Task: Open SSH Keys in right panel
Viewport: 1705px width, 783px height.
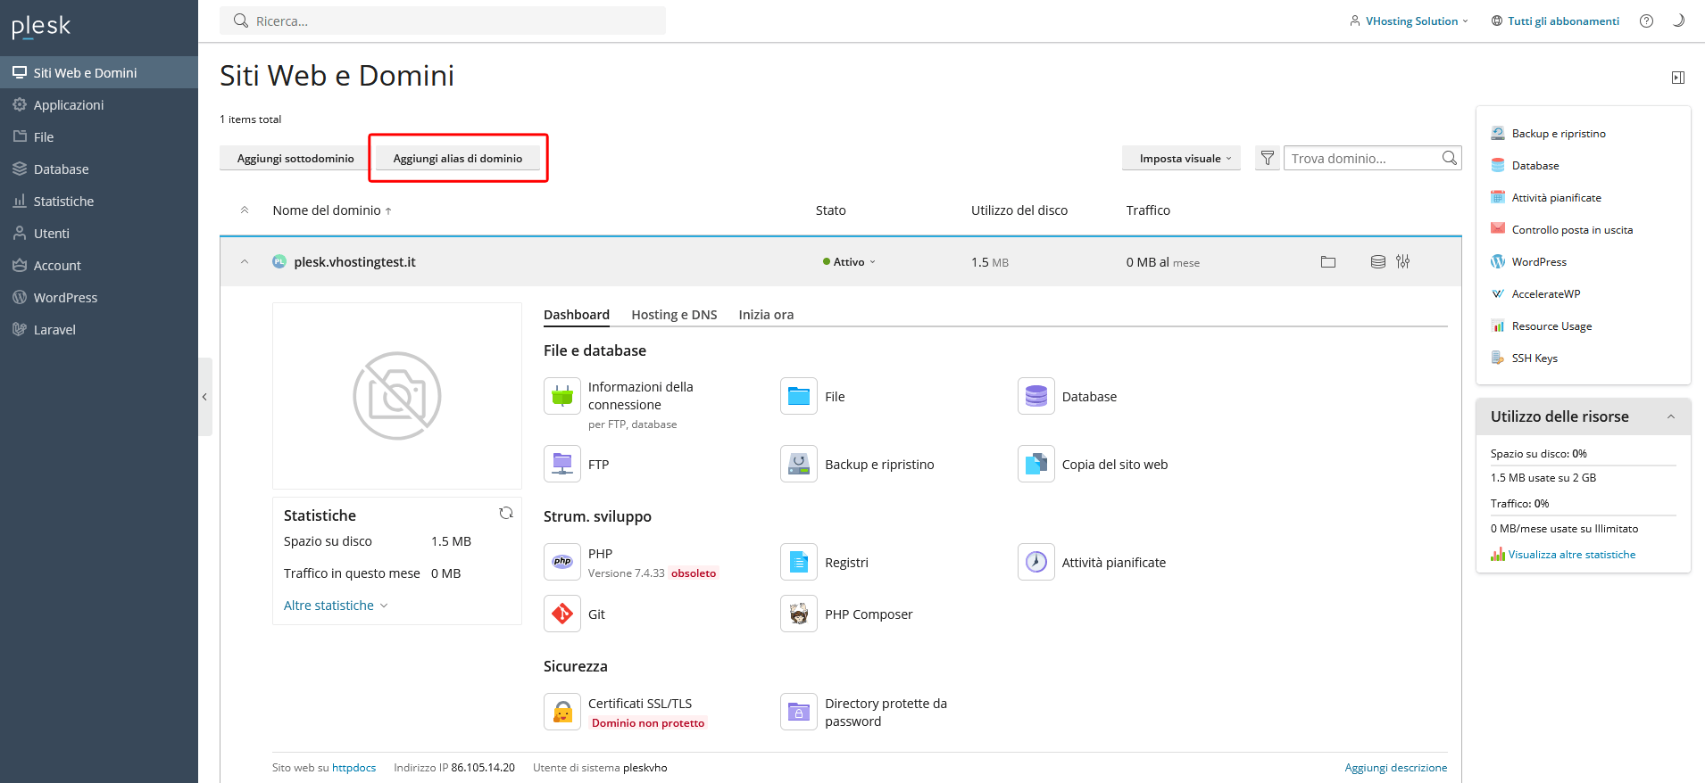Action: (x=1534, y=358)
